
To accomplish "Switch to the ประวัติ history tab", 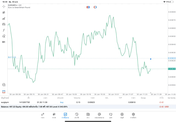I will [76, 115].
